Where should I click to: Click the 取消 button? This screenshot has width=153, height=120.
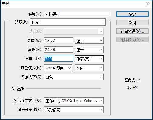(x=132, y=22)
